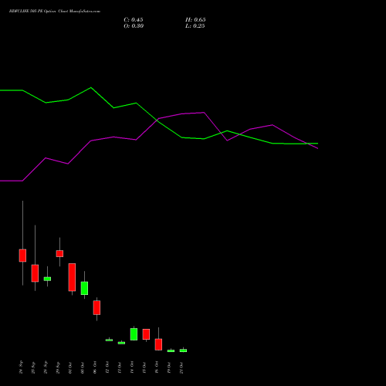
Task: Select the open value 'O: 0.30'
Action: [134, 26]
